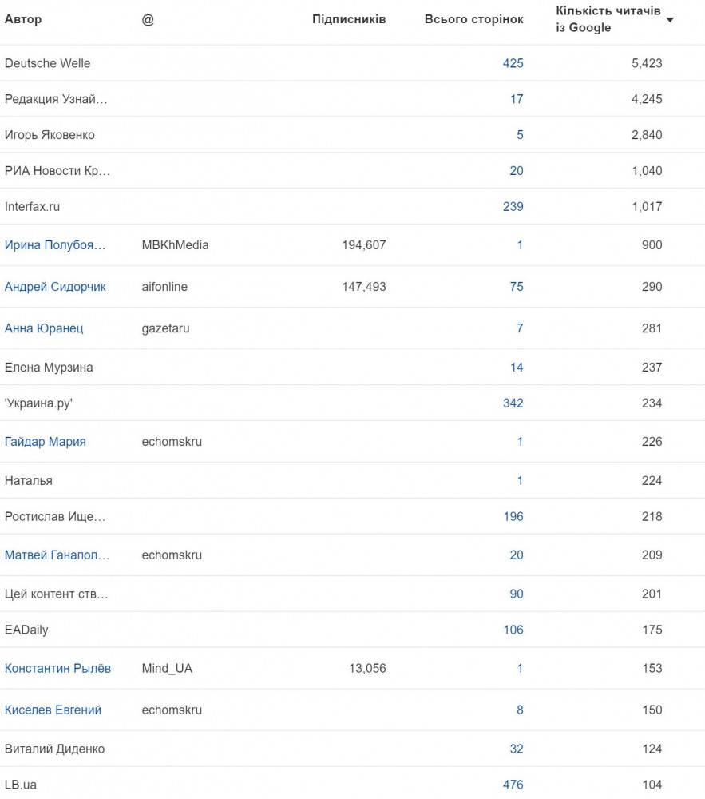
Task: Open Ростислав Ище… 196 pages link
Action: point(513,517)
